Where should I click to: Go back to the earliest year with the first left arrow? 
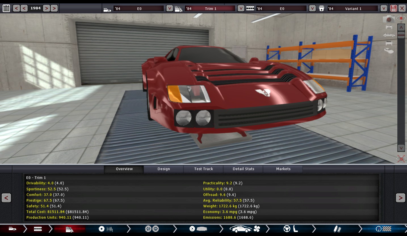[16, 8]
